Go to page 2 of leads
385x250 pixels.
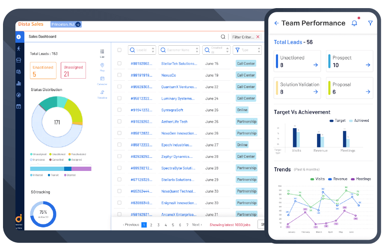click(151, 225)
